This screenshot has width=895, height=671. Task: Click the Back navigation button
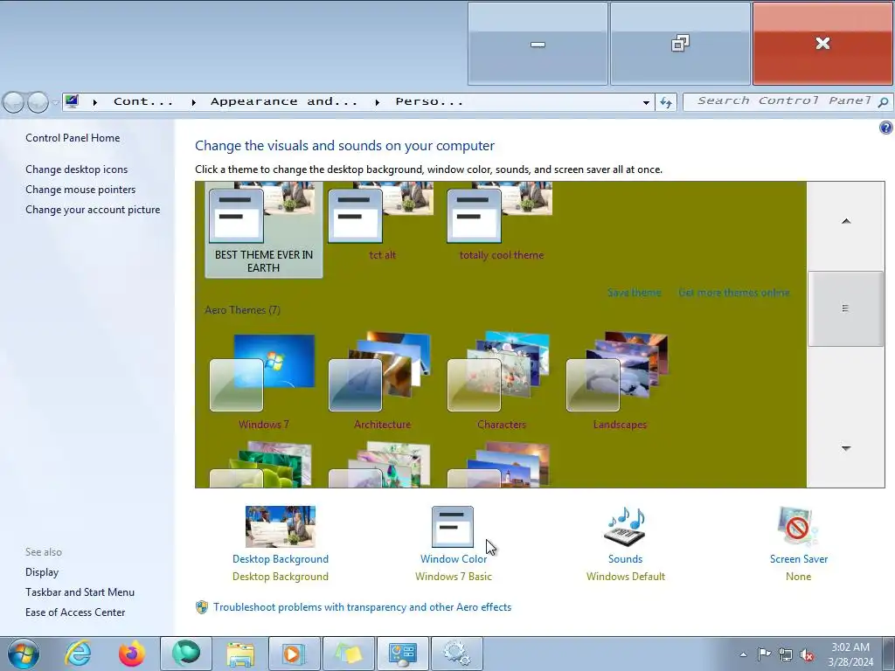pos(13,102)
